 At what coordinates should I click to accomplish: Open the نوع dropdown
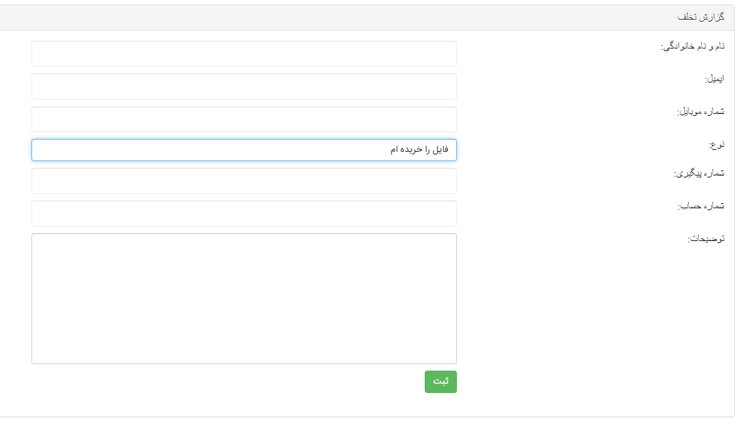point(244,150)
